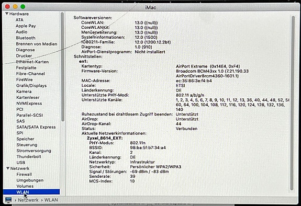Select Kamera in the sidebar
The height and width of the screenshot is (206, 301).
24,91
